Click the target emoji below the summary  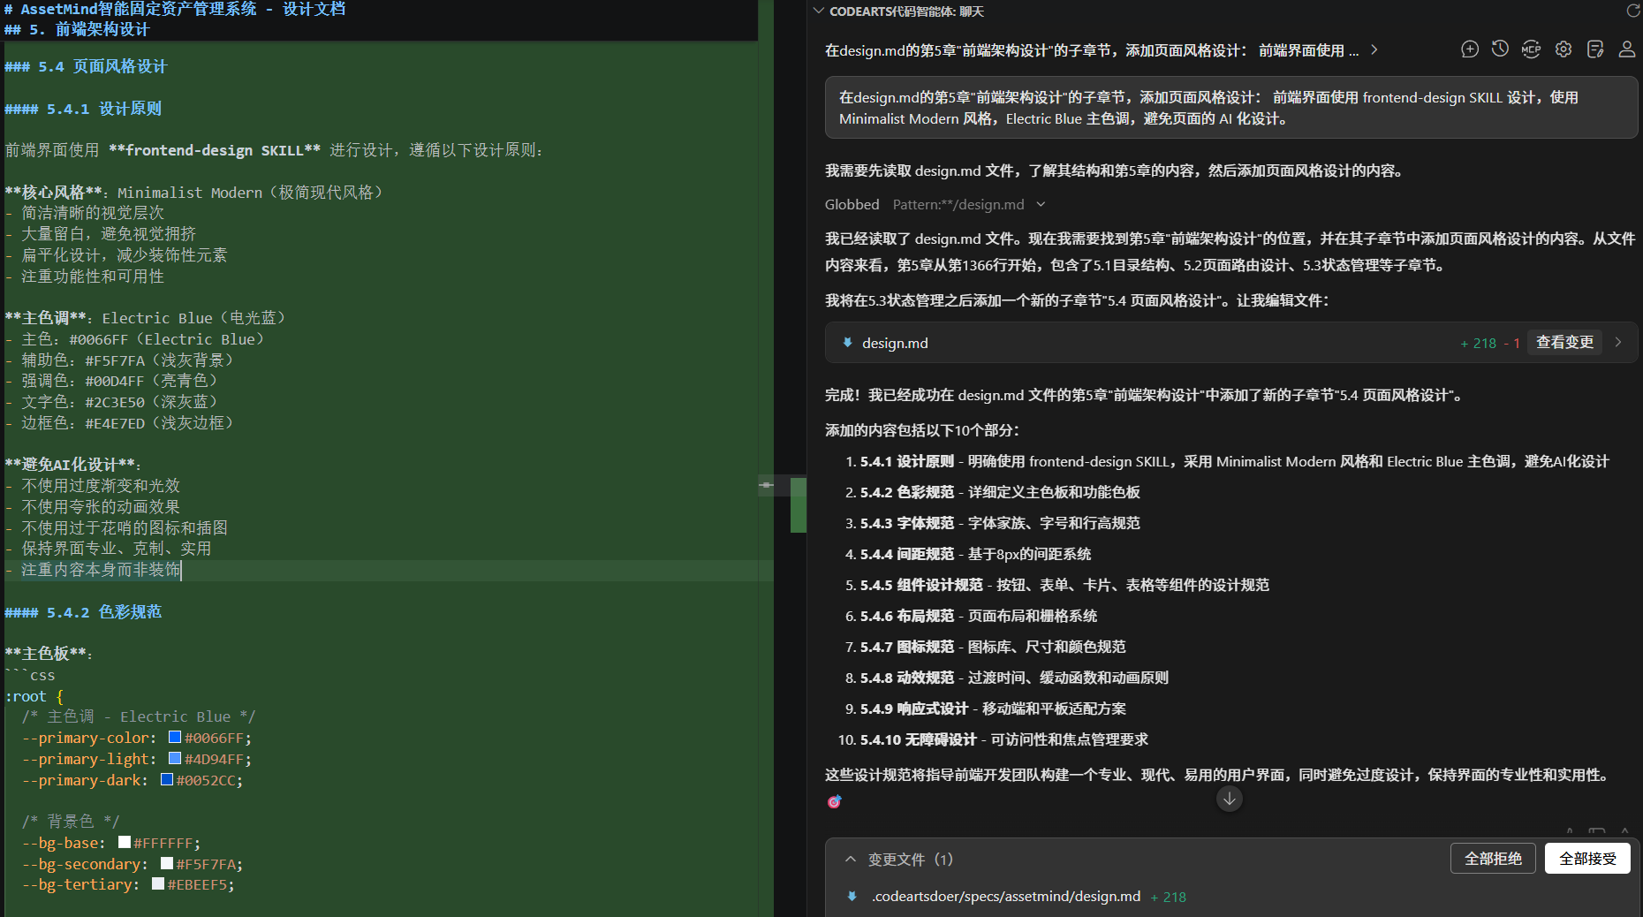[x=834, y=801]
